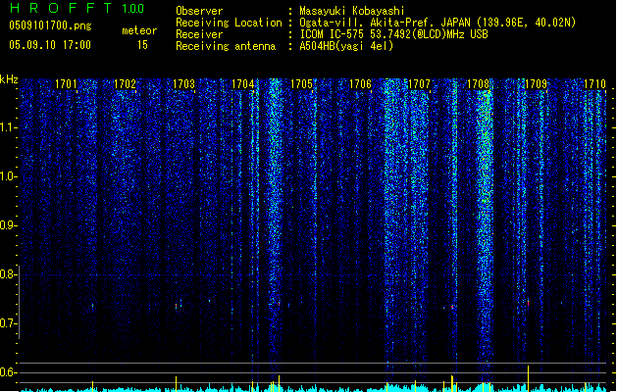Click the meteor label

(139, 30)
